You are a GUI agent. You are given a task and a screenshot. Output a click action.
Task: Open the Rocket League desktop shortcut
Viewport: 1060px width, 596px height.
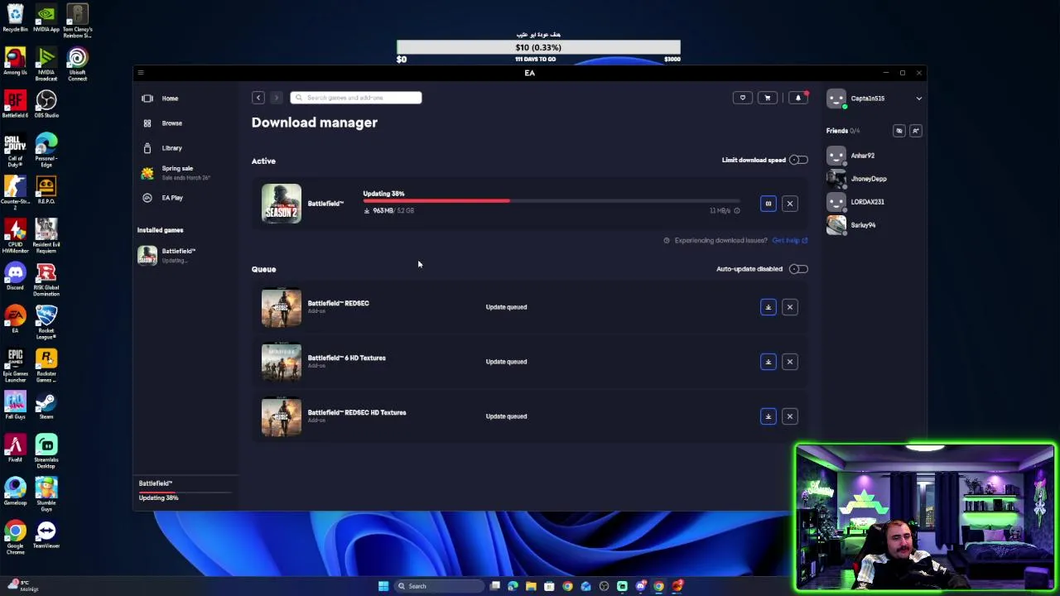tap(46, 321)
